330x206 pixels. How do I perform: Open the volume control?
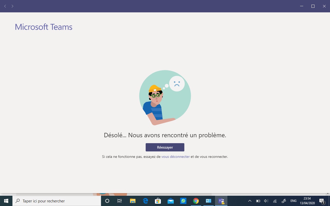tap(266, 201)
